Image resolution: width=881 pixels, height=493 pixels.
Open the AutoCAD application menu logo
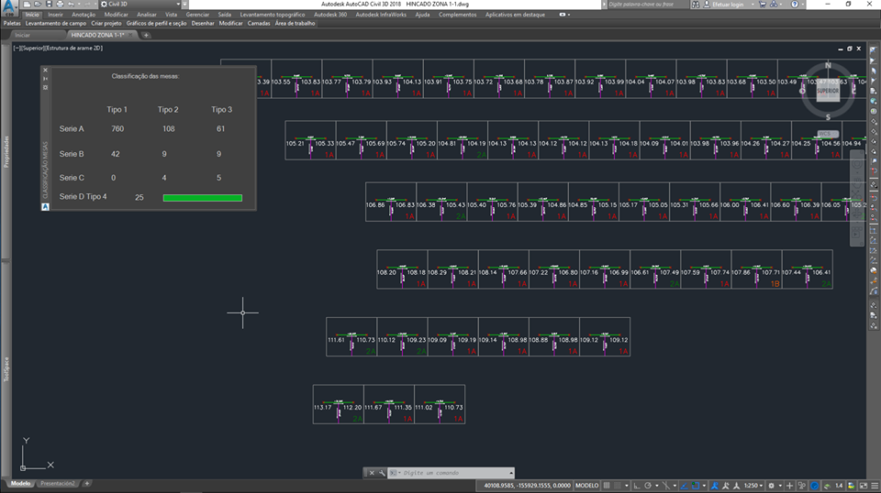(9, 7)
